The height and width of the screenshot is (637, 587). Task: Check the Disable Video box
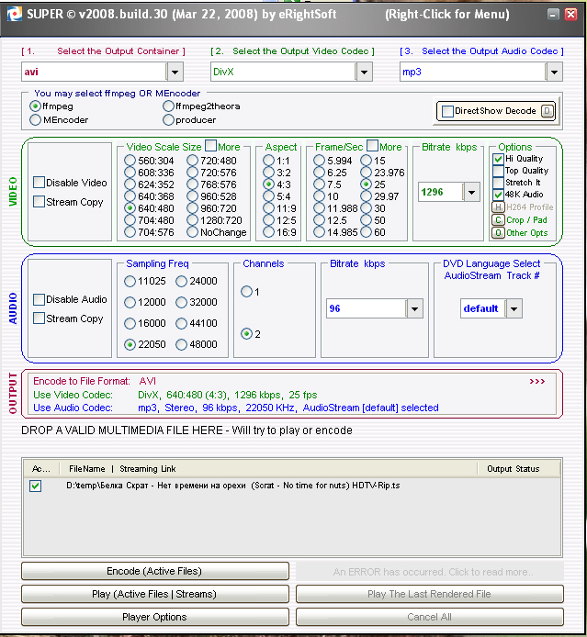point(40,183)
